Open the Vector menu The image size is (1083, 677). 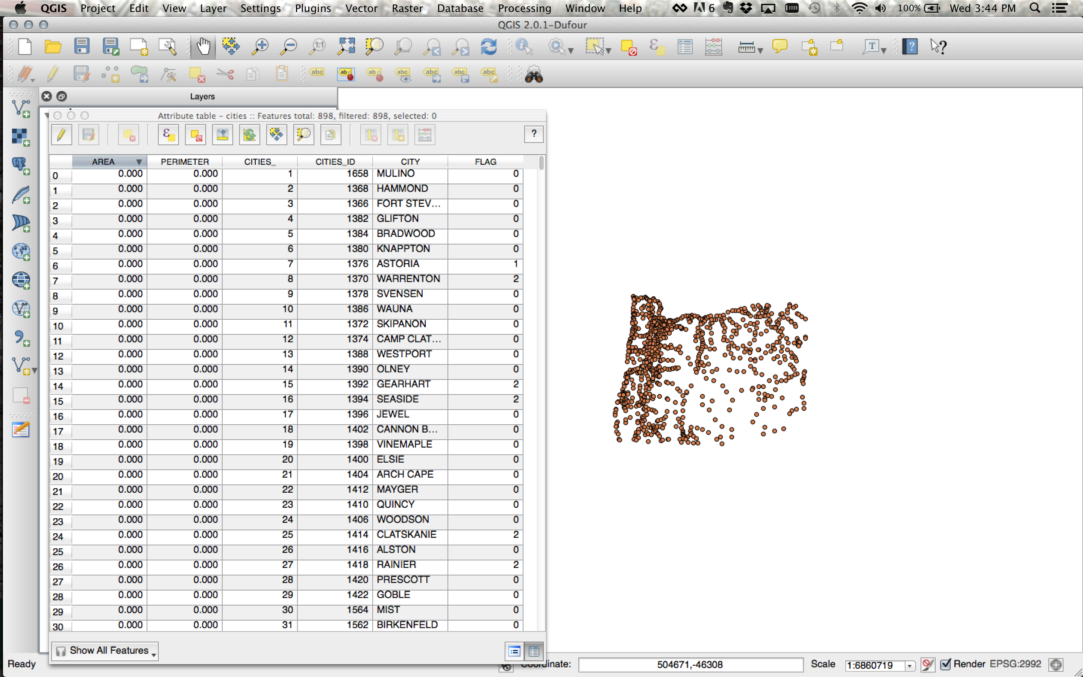pyautogui.click(x=361, y=8)
